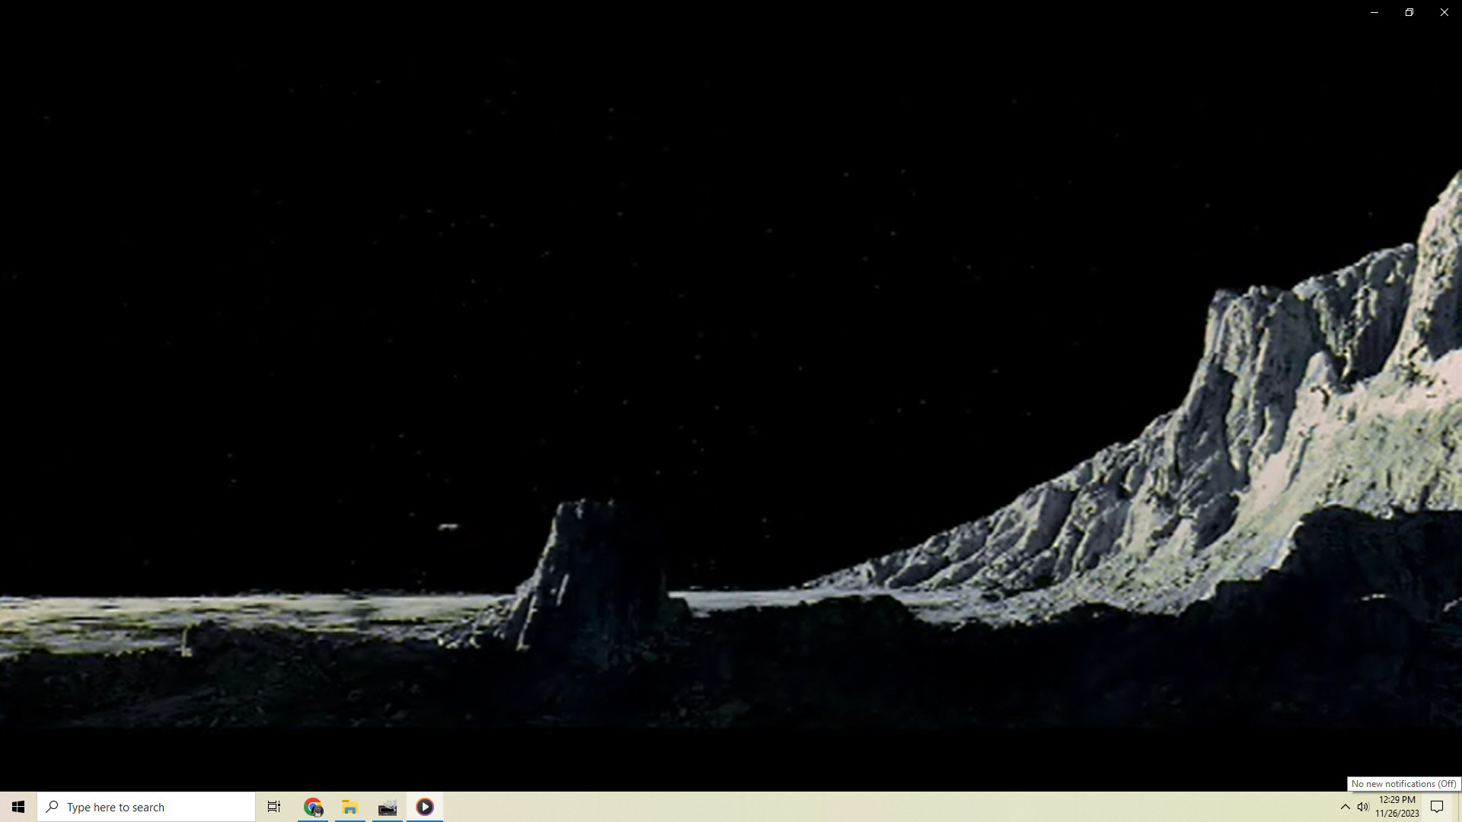
Task: Open the Windows Start menu
Action: tap(18, 807)
